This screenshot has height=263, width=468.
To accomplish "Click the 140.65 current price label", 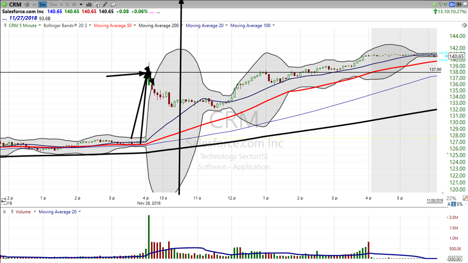I will 456,56.
